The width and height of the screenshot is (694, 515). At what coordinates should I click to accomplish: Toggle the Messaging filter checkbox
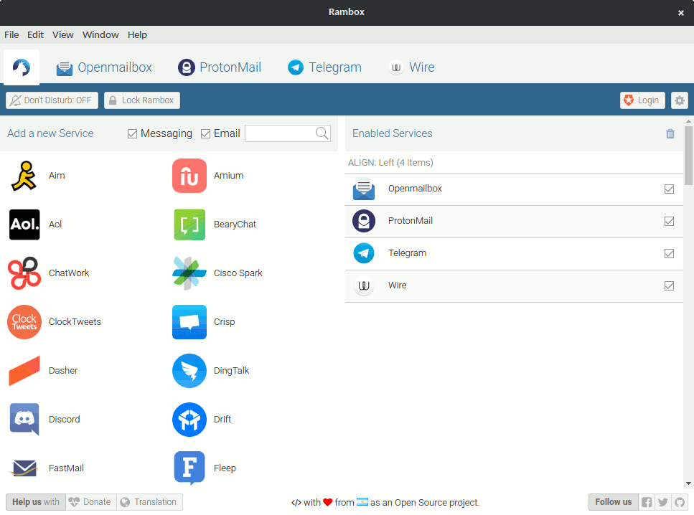(x=132, y=133)
